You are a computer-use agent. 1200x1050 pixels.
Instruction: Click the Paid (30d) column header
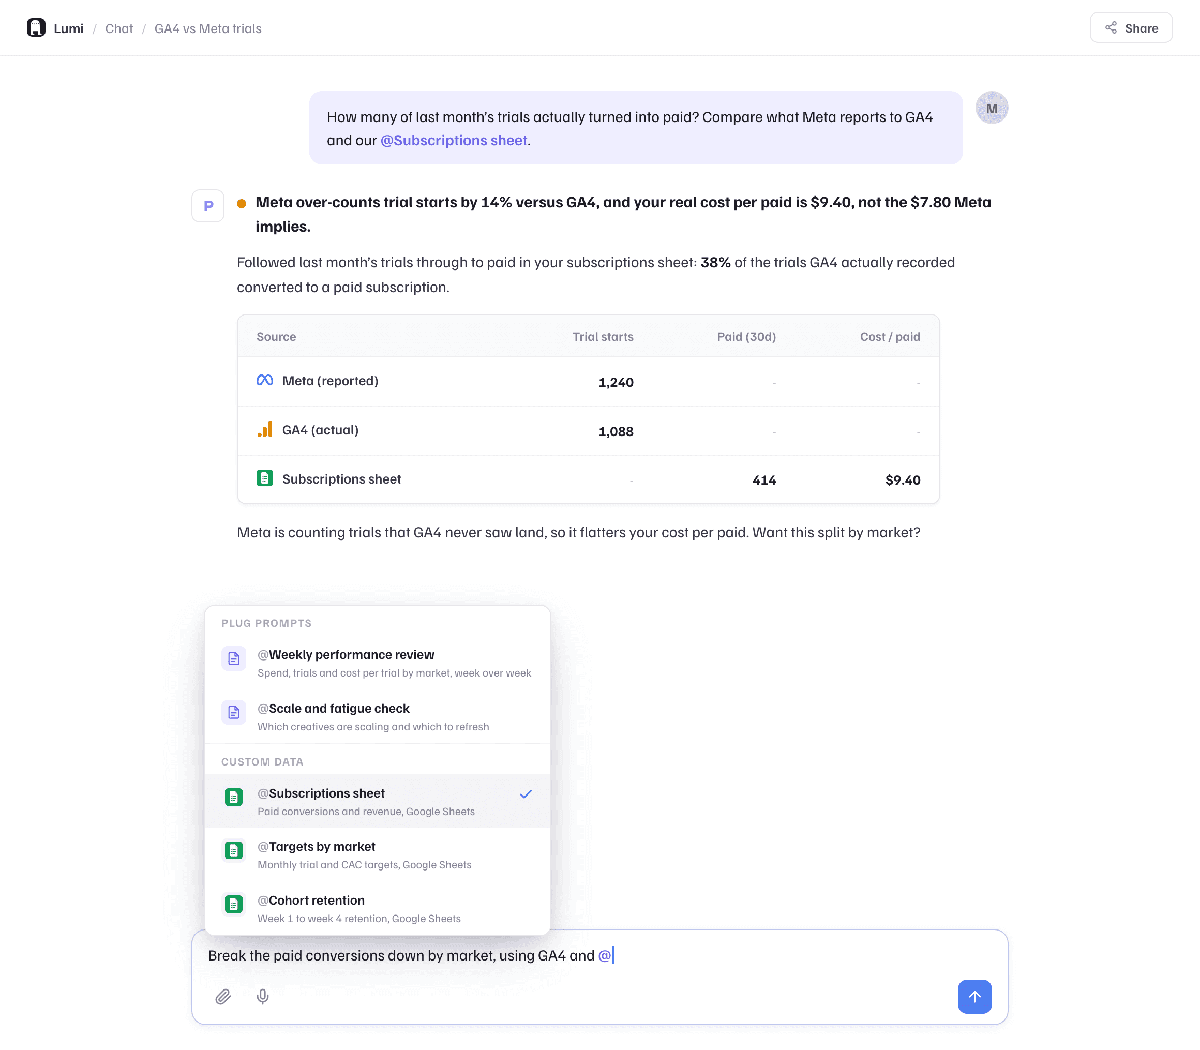click(746, 336)
